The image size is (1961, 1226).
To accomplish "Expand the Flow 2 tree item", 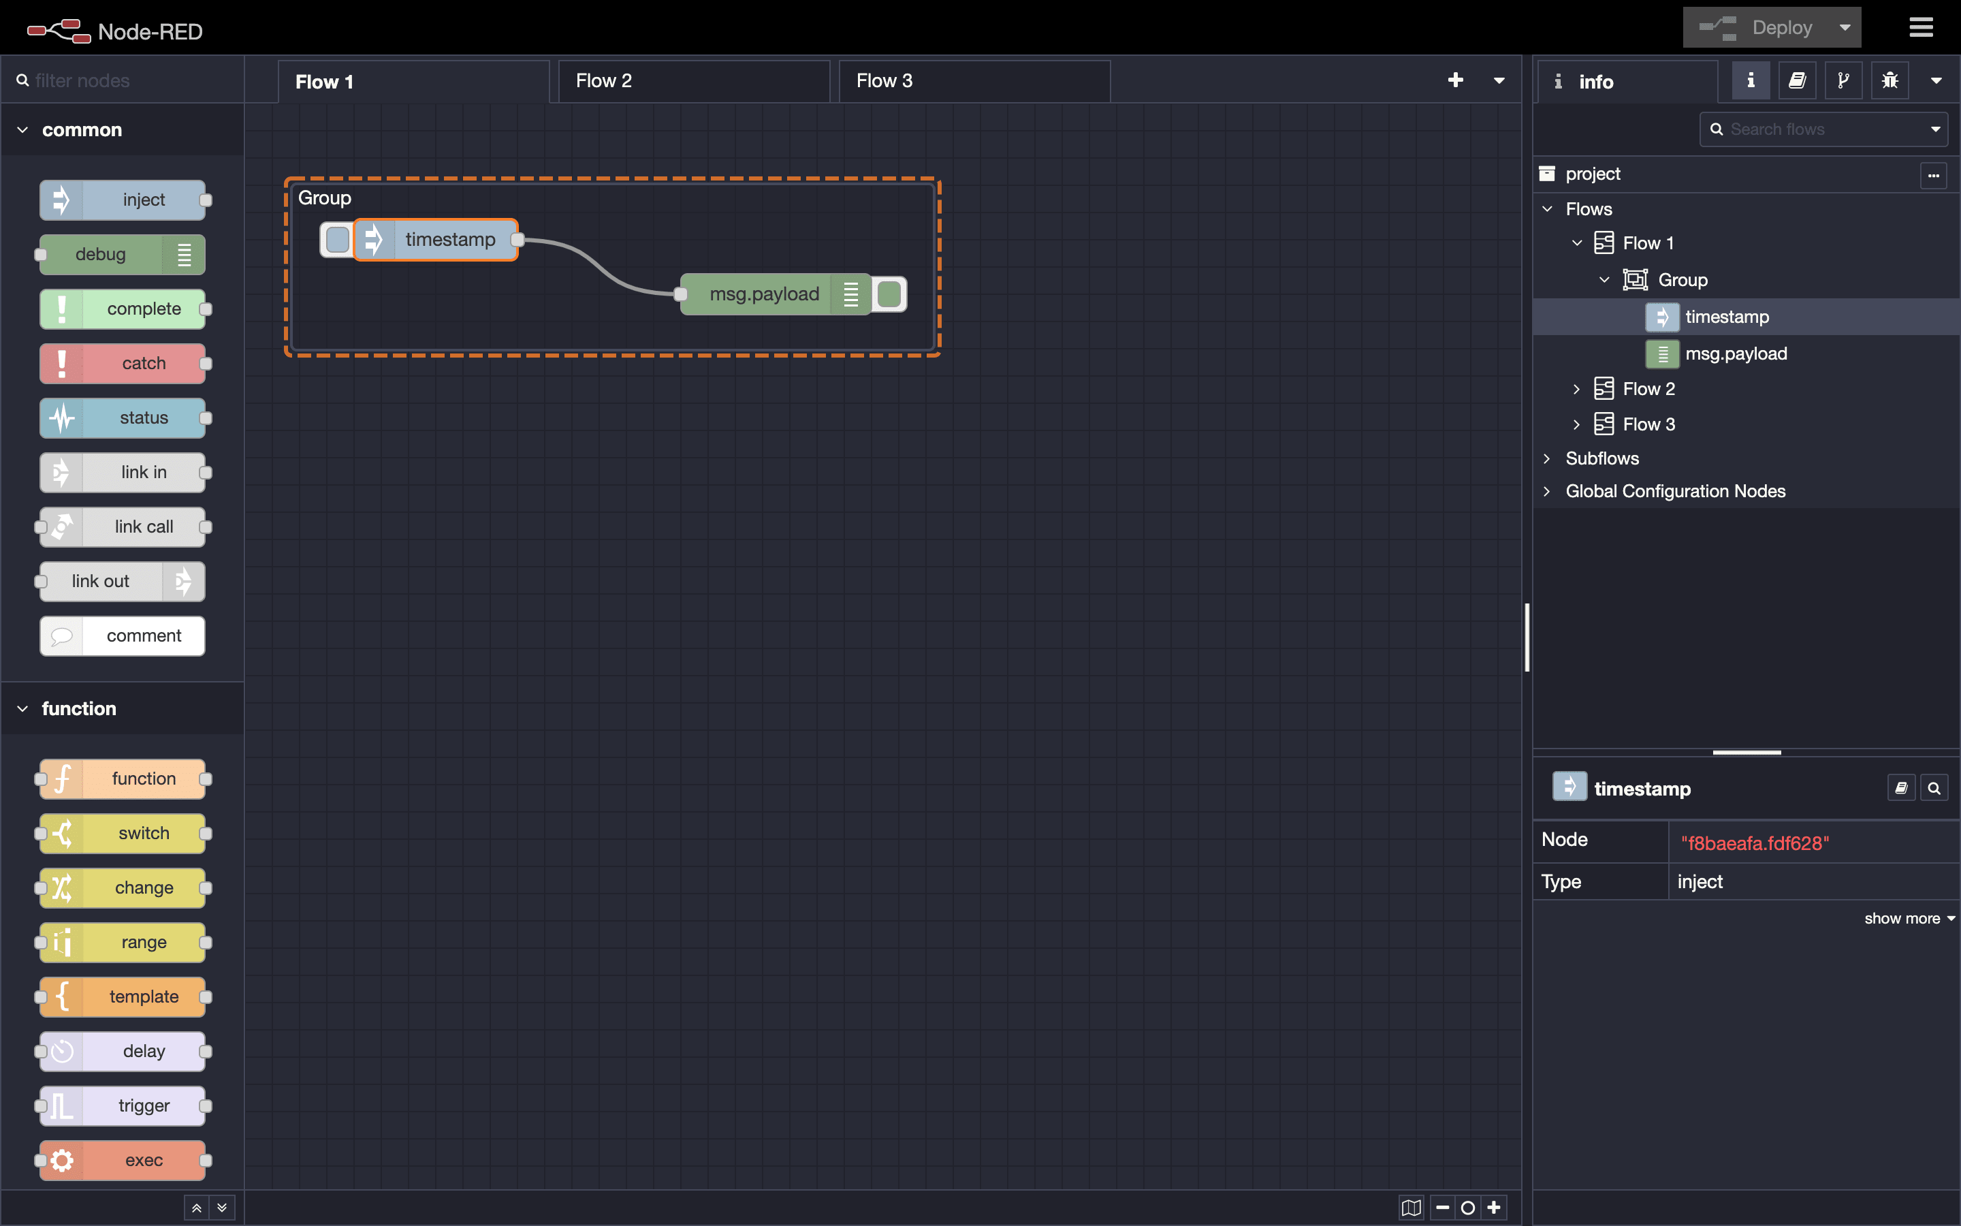I will click(1576, 386).
